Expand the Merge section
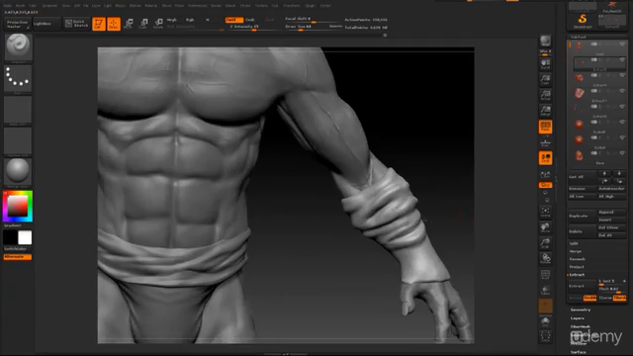This screenshot has height=356, width=633. pos(576,251)
